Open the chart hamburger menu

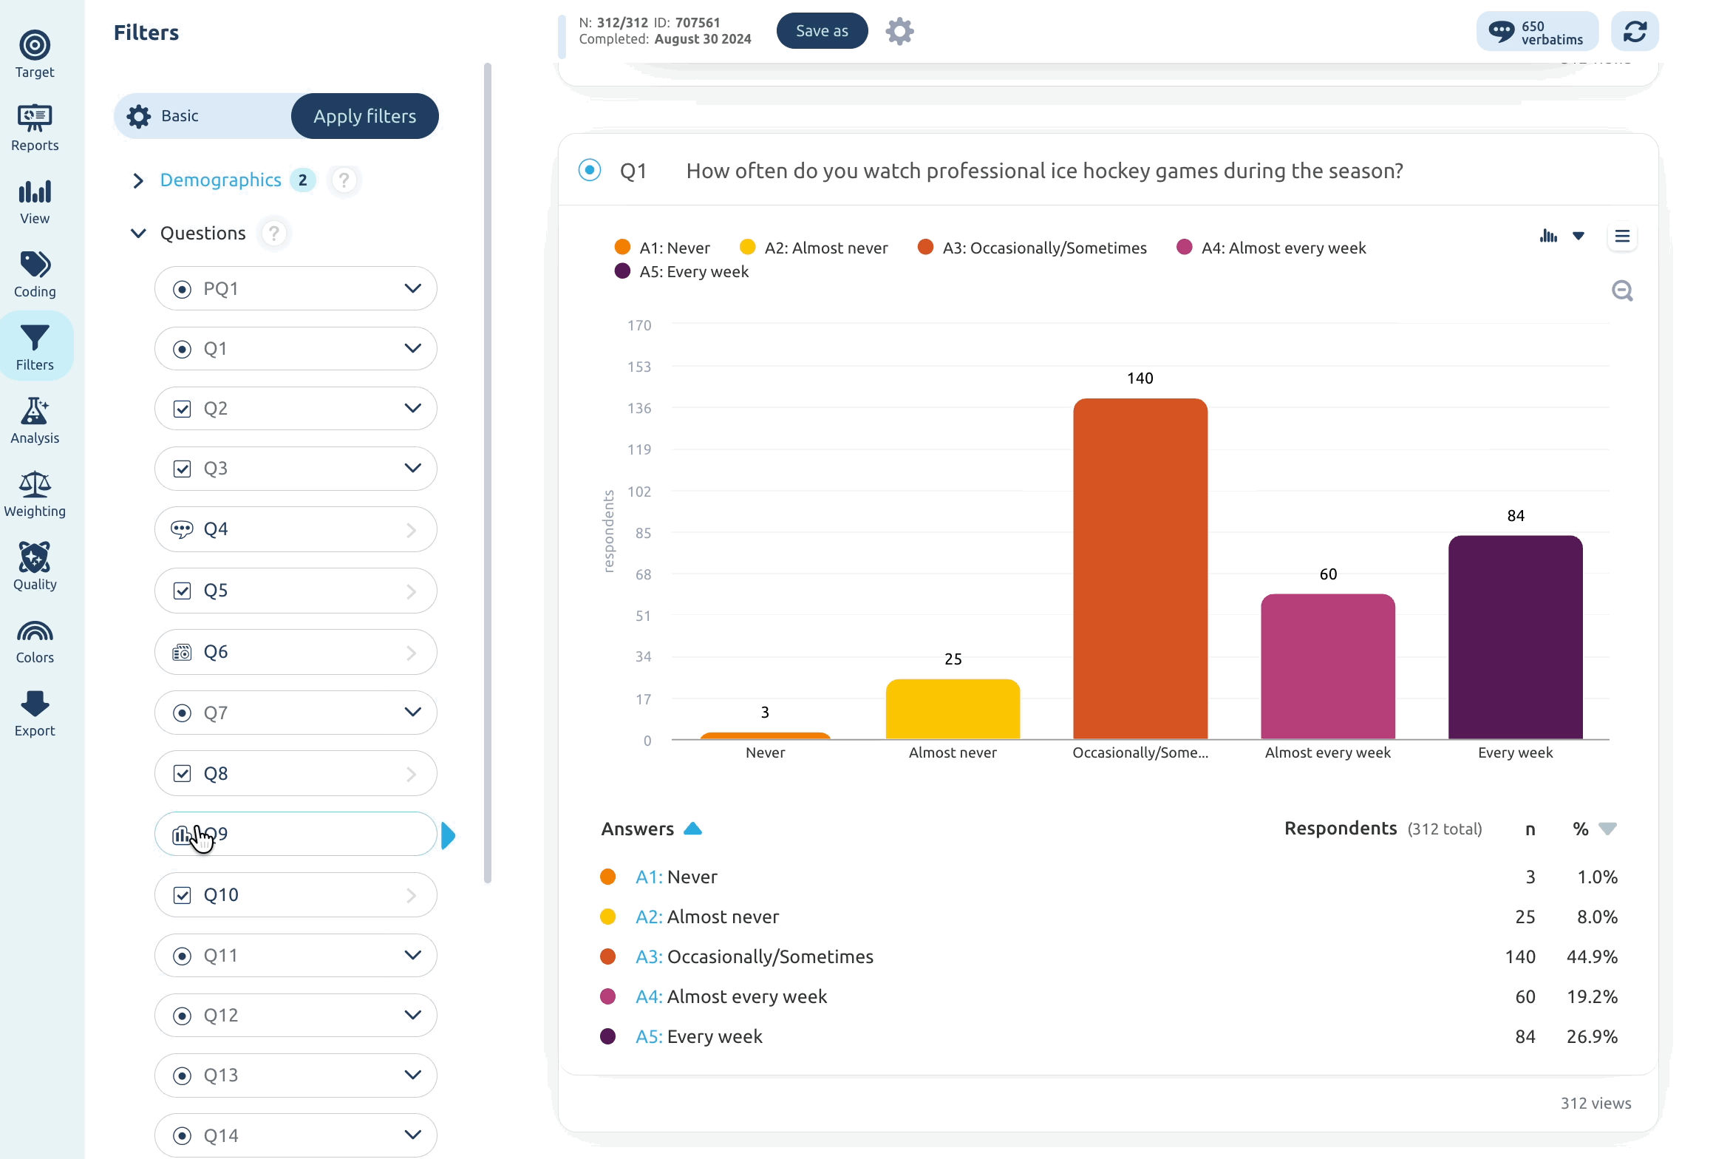(1622, 237)
